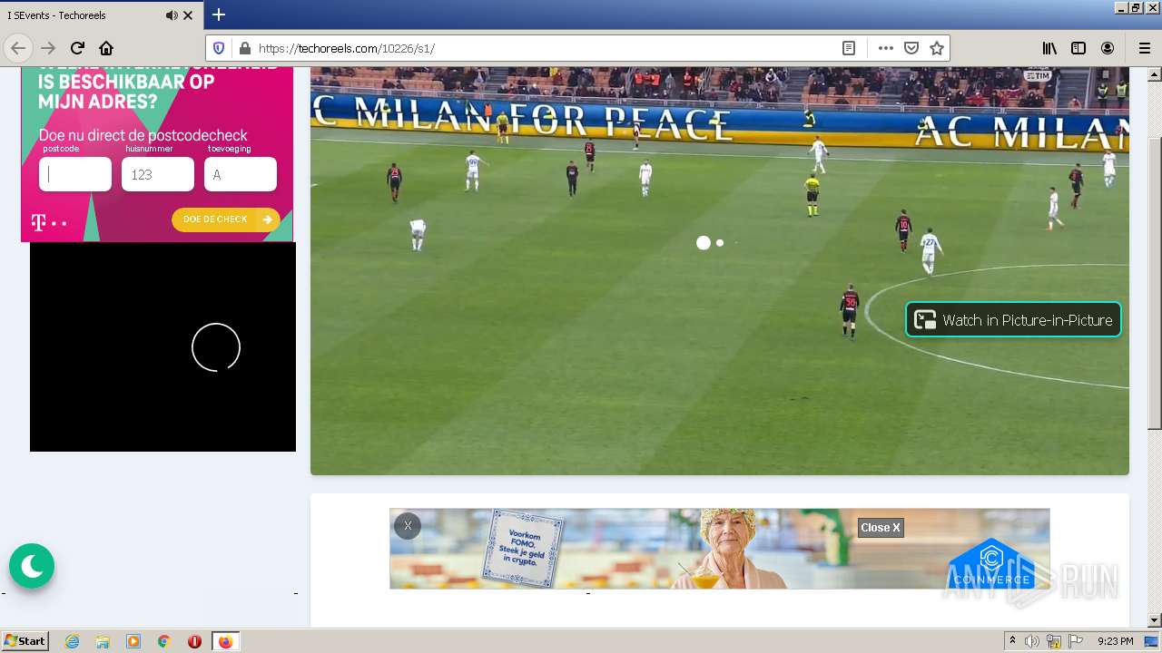This screenshot has height=653, width=1162.
Task: Open File Explorer from taskbar
Action: (x=103, y=641)
